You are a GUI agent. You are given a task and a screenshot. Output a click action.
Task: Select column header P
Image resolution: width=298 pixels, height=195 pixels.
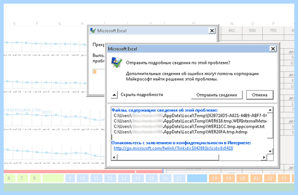[273, 24]
